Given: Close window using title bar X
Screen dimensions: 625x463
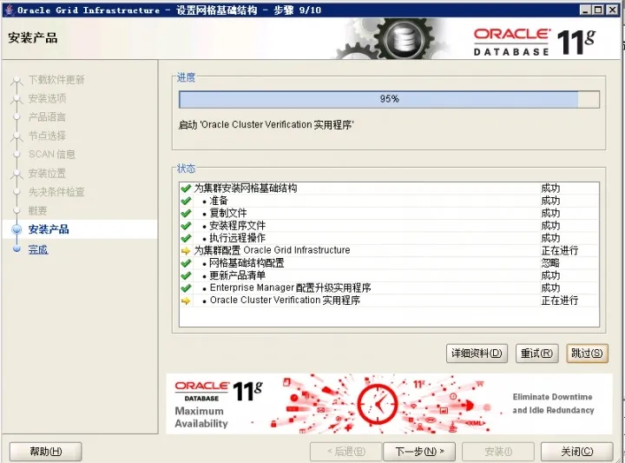Looking at the screenshot, I should (x=612, y=10).
